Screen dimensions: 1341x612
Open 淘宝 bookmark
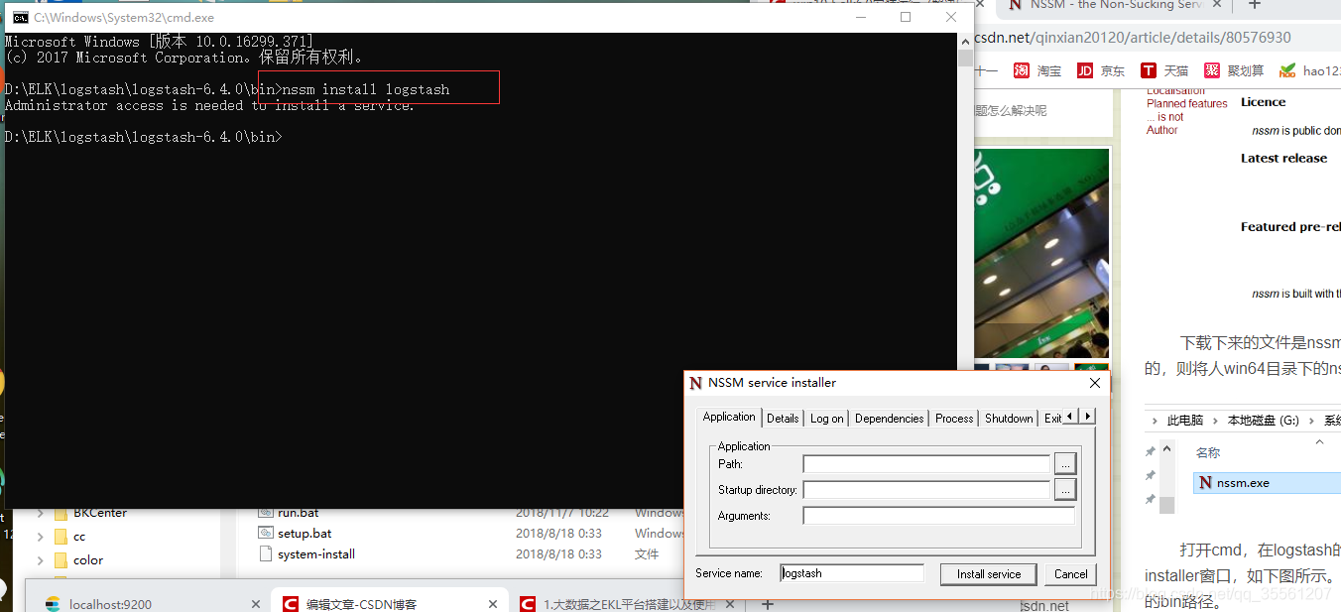click(1037, 70)
